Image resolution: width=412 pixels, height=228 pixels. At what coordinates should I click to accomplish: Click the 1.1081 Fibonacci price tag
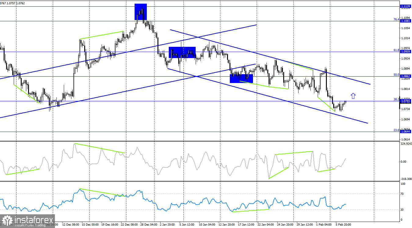pyautogui.click(x=406, y=21)
